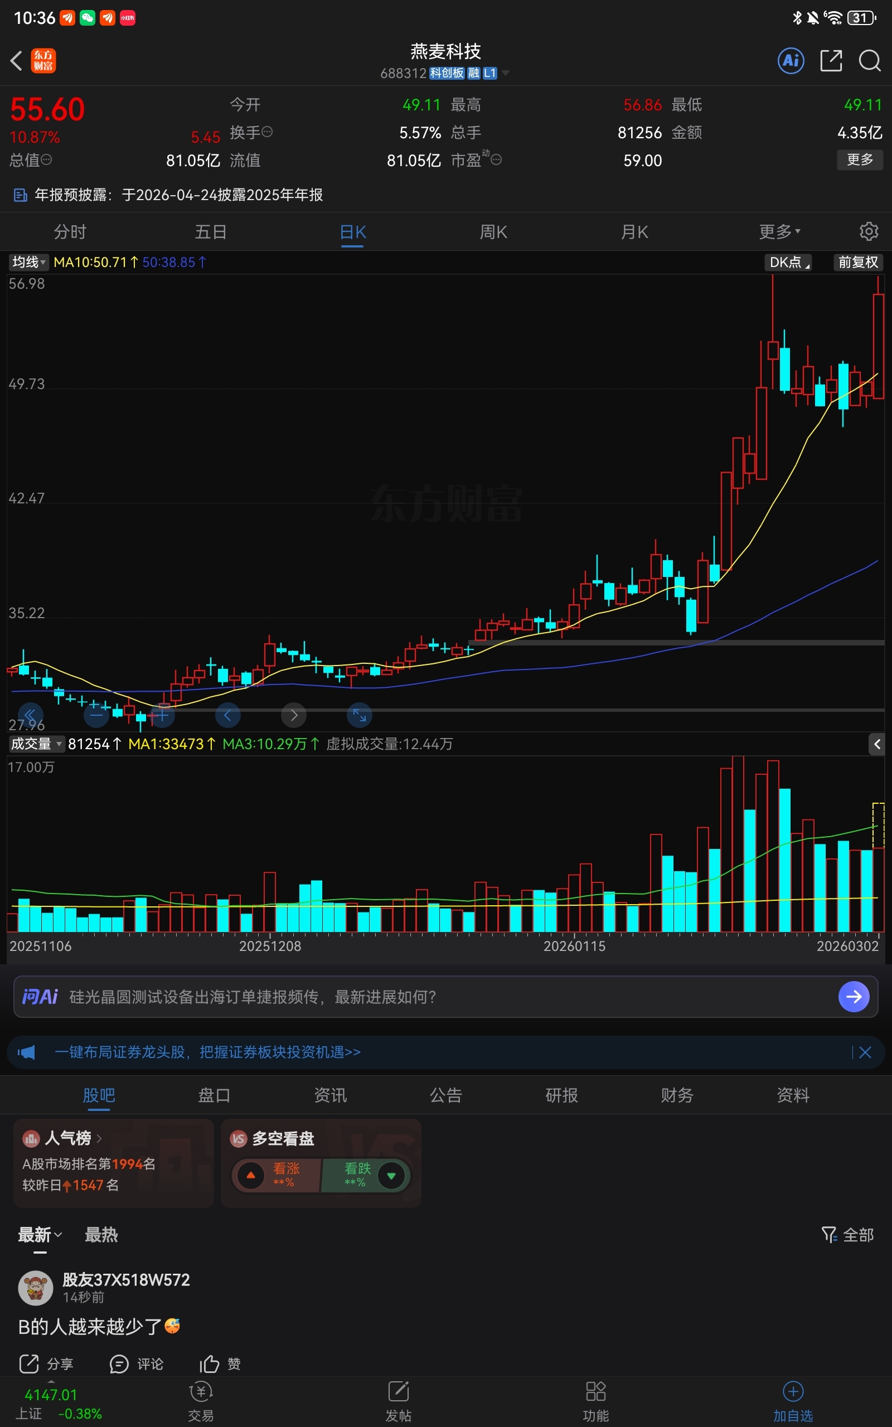Open 公告 tab
The image size is (892, 1427).
(445, 1095)
